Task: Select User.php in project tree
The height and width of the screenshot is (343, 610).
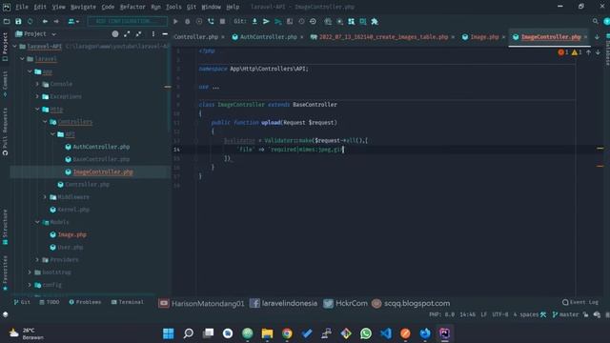Action: pyautogui.click(x=67, y=247)
